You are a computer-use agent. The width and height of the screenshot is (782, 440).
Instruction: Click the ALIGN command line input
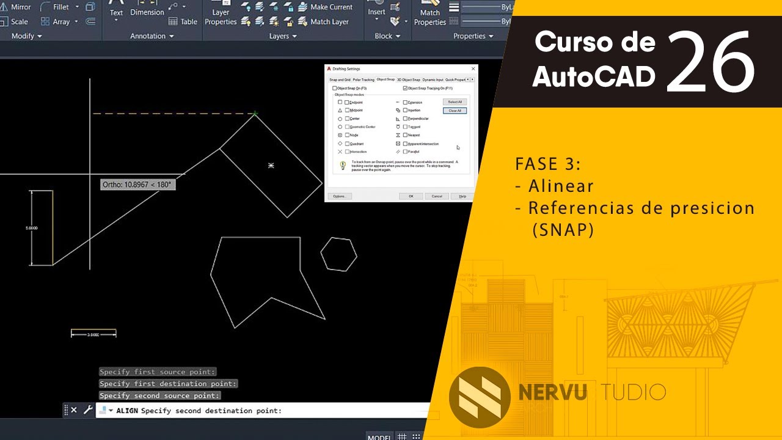click(263, 411)
